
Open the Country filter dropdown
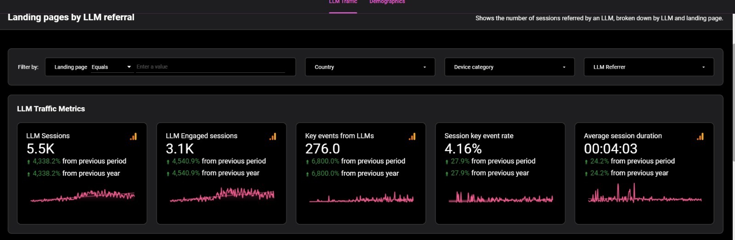click(x=370, y=67)
